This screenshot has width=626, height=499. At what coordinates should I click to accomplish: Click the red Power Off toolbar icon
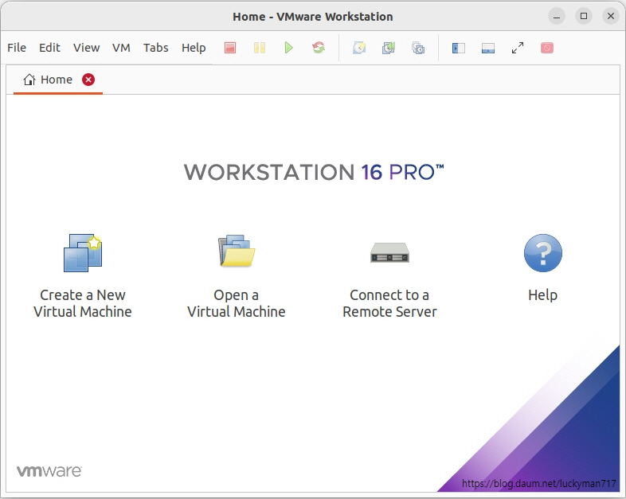coord(230,49)
